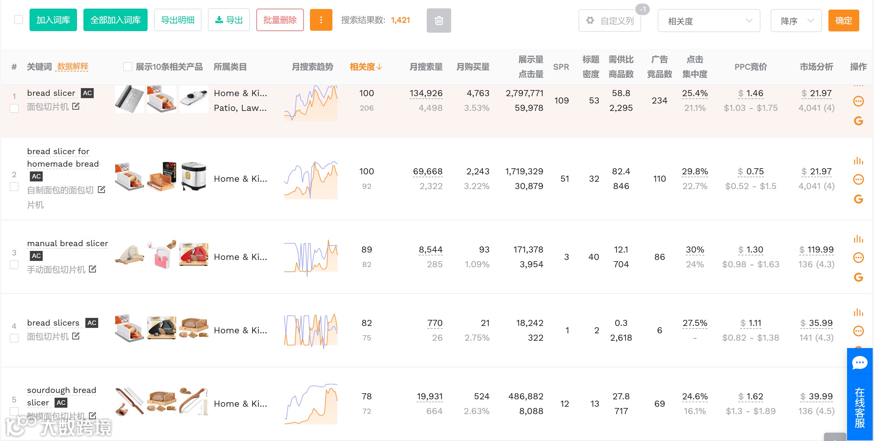Open the 相关度 sort field dropdown
Image resolution: width=874 pixels, height=441 pixels.
click(x=708, y=21)
